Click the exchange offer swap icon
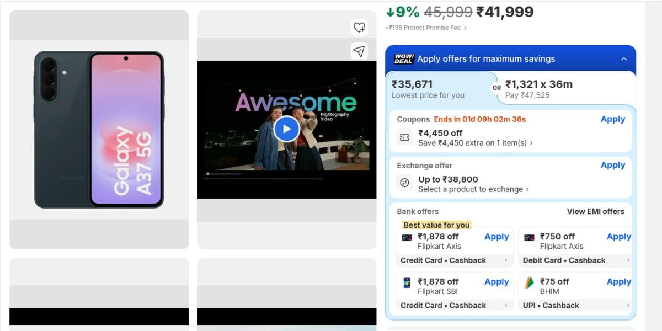 coord(405,183)
